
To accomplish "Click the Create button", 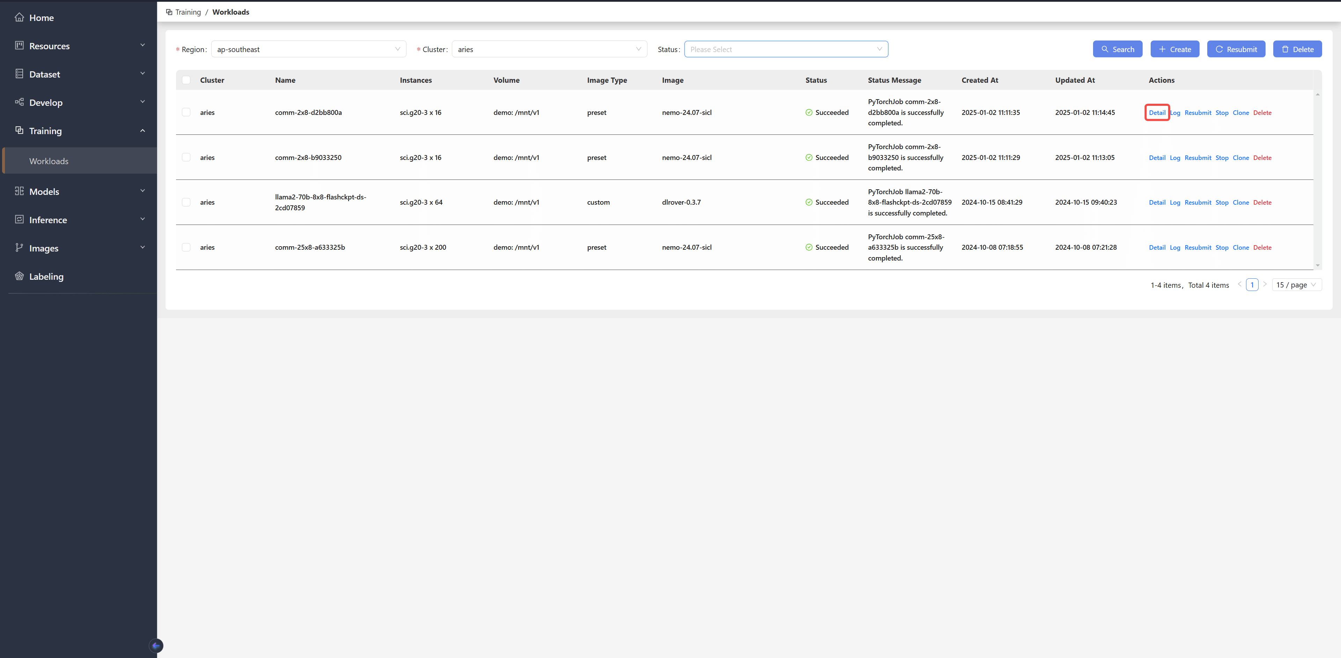I will pyautogui.click(x=1175, y=50).
